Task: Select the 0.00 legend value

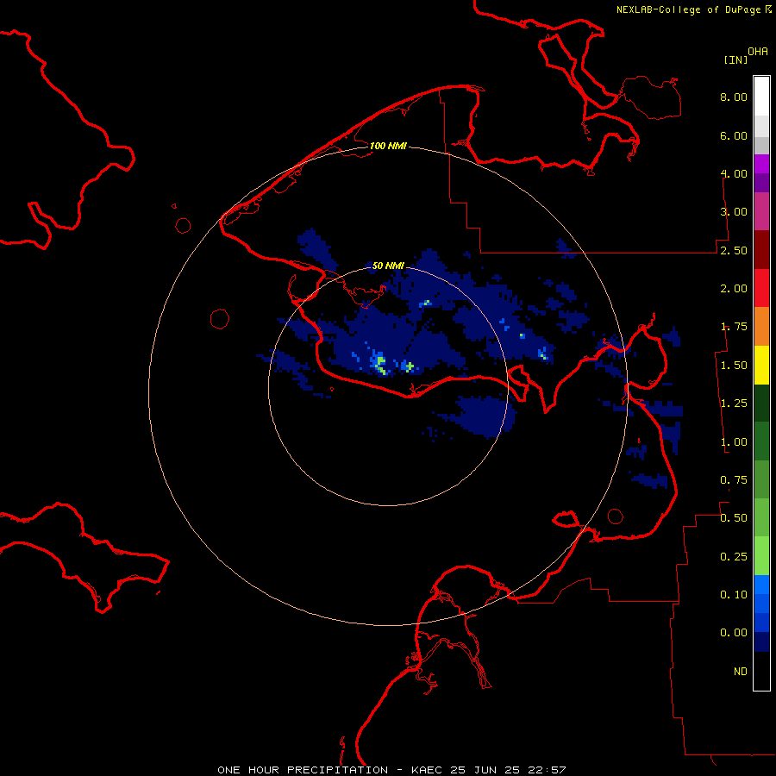Action: click(x=734, y=633)
